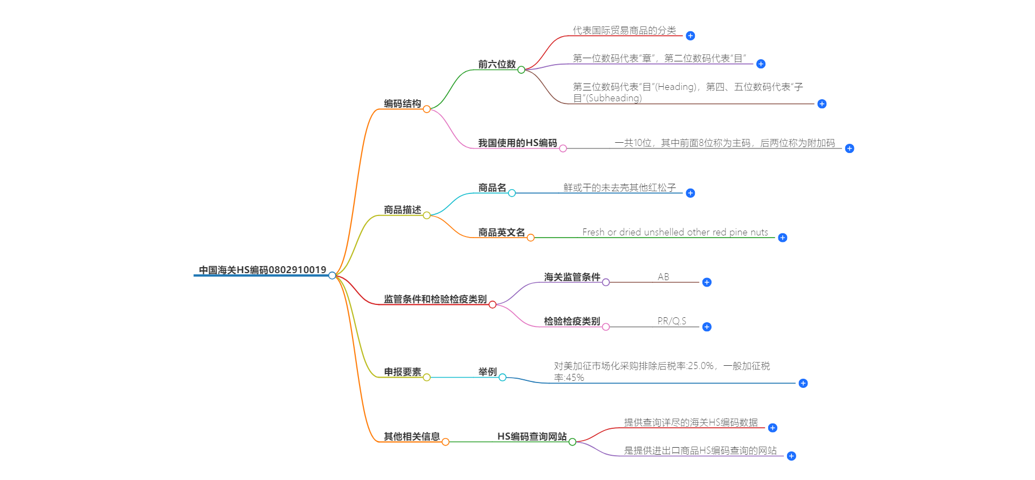Click leaf text 第一位数码代表"章"，第二位数码代表"目"
Screen dimensions: 1035x480
pyautogui.click(x=660, y=58)
